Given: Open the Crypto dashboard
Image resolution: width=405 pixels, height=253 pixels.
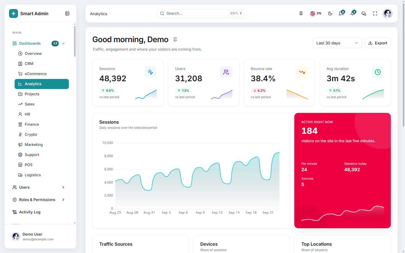Looking at the screenshot, I should [x=42, y=134].
